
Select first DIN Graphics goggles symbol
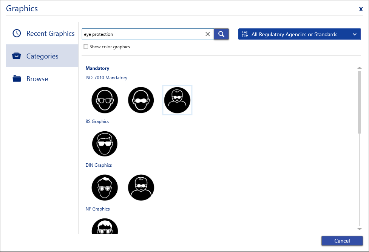pos(105,188)
